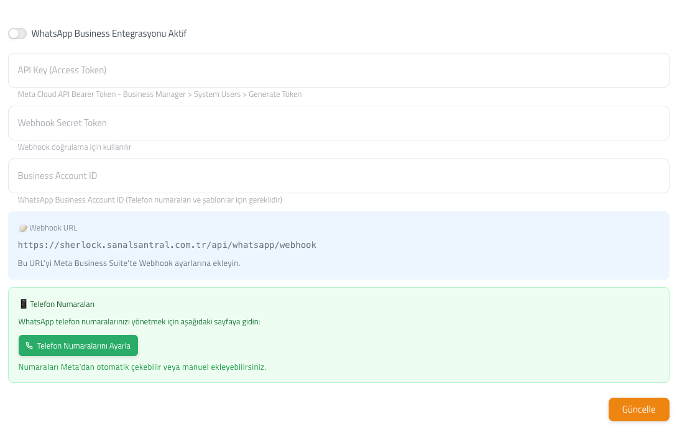This screenshot has width=677, height=430.
Task: Focus the API Key (Access Token) field
Action: [x=338, y=70]
